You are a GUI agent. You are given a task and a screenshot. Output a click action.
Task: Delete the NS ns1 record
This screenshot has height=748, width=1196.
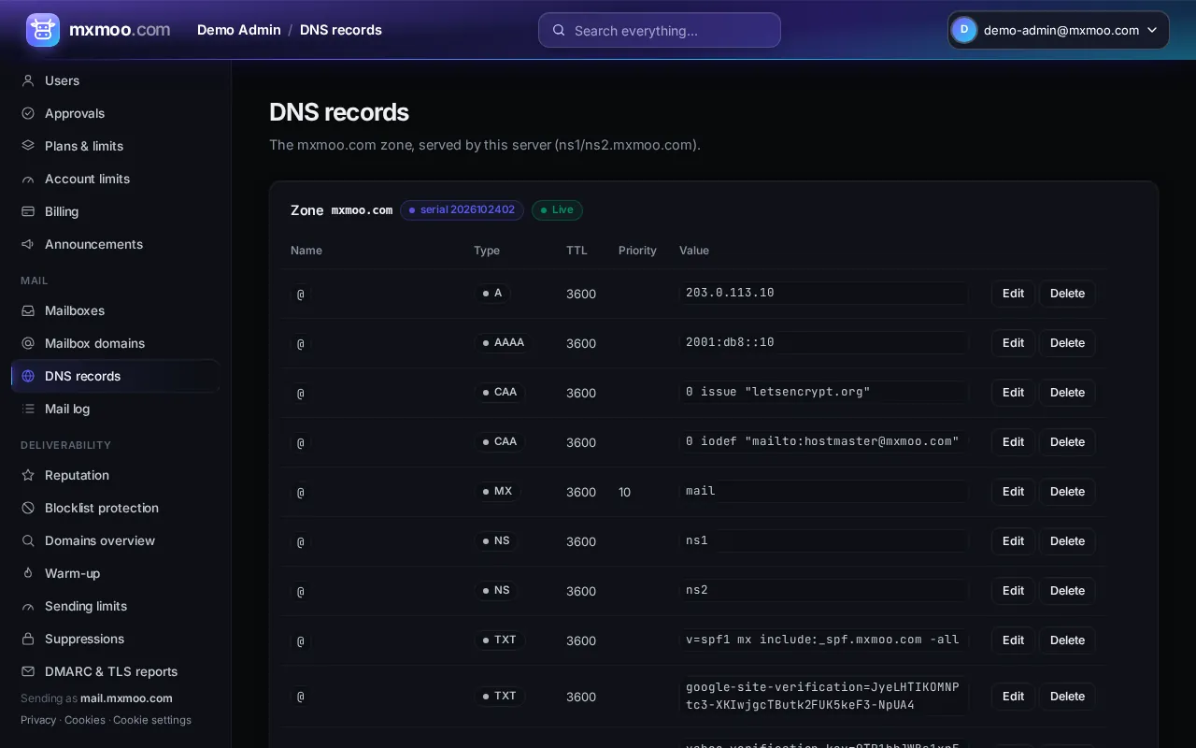coord(1067,541)
